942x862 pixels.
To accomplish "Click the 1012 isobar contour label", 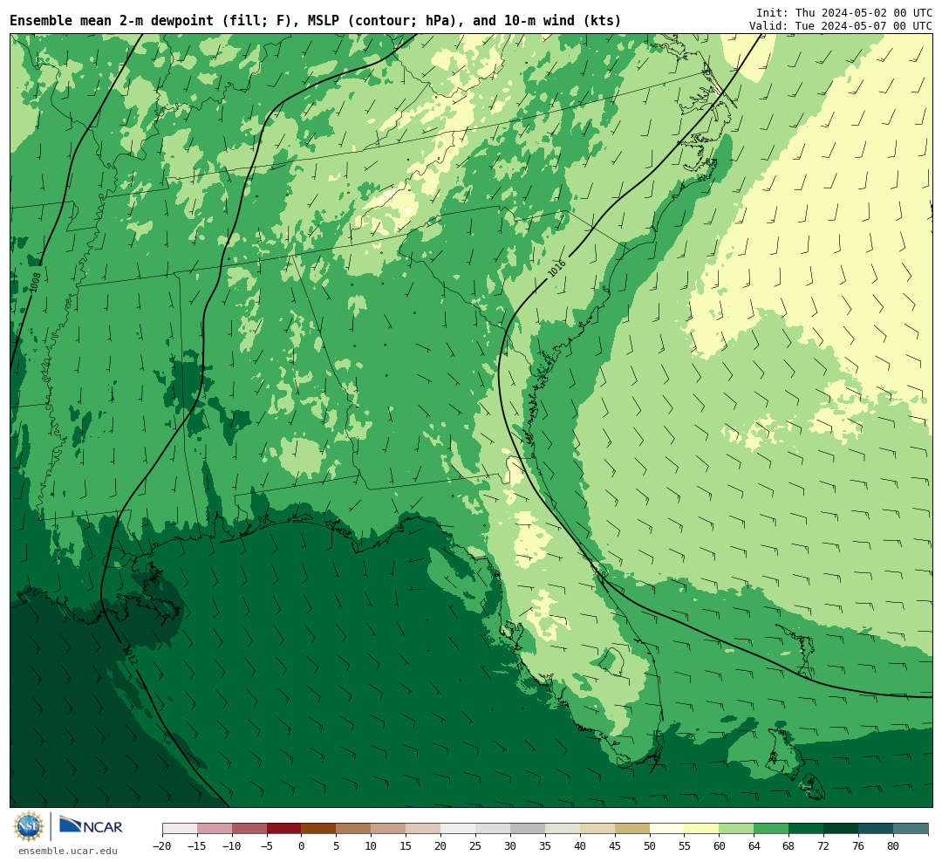I will 130,655.
